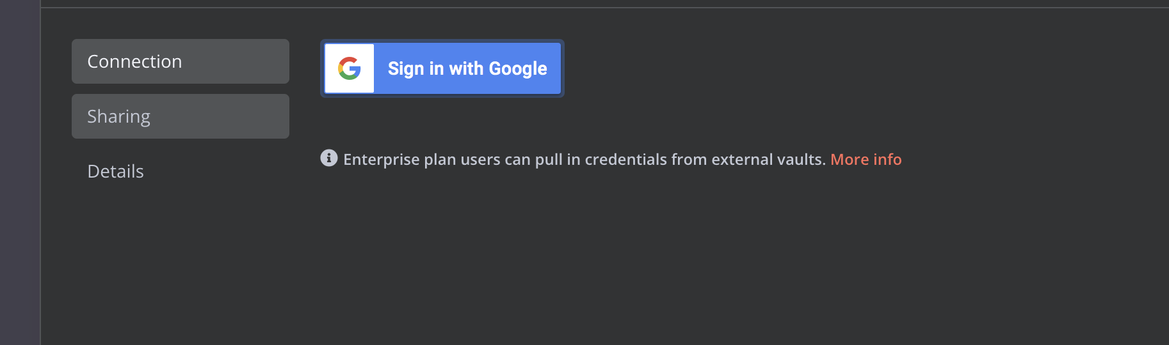Click the info circle icon
Viewport: 1169px width, 345px height.
pyautogui.click(x=329, y=158)
